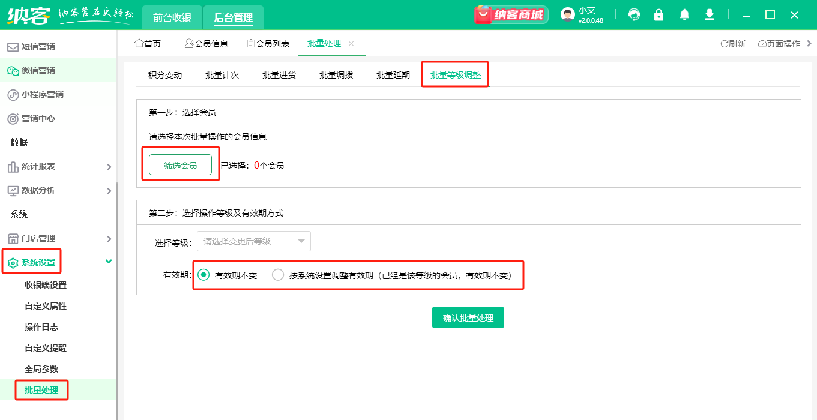Click the download icon in the title bar
The image size is (817, 420).
[709, 14]
